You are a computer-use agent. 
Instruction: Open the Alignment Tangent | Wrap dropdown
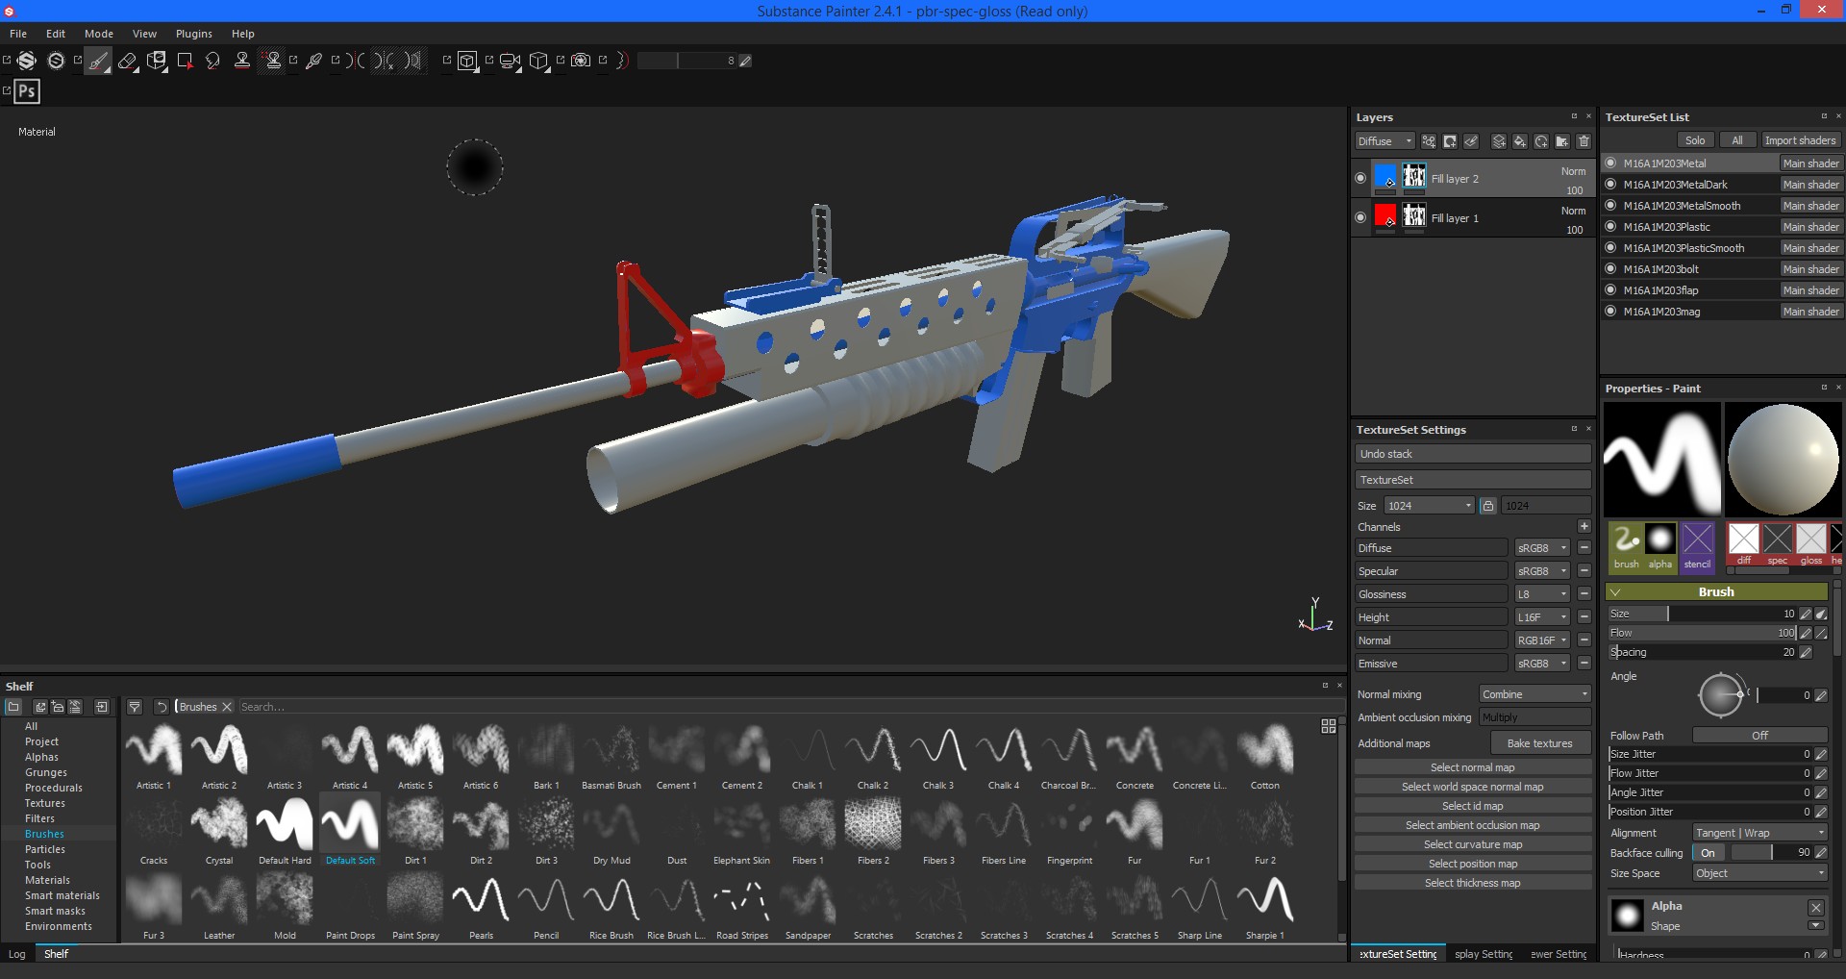pyautogui.click(x=1759, y=833)
